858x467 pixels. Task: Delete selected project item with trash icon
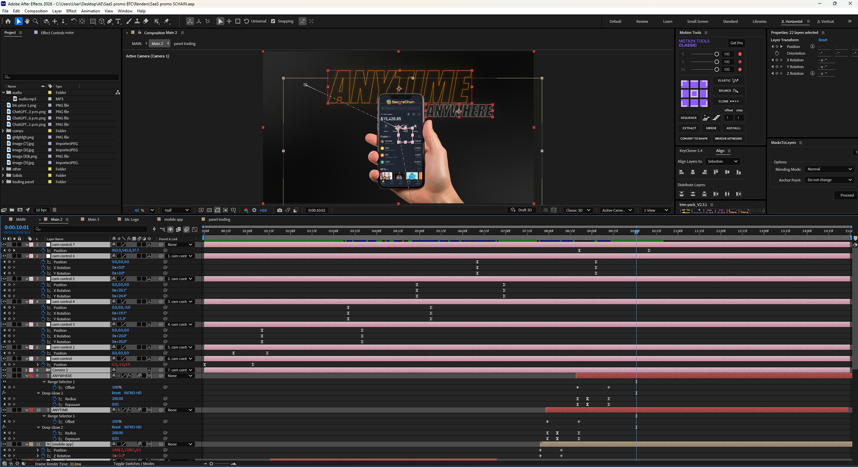55,210
